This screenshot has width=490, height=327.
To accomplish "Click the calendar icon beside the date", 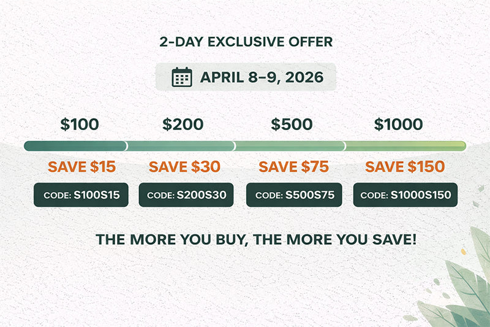I will coord(182,78).
